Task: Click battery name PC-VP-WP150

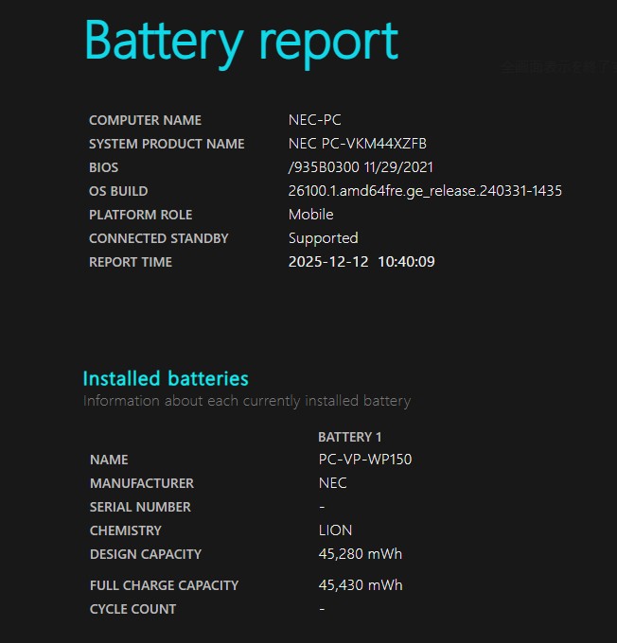Action: pos(365,460)
